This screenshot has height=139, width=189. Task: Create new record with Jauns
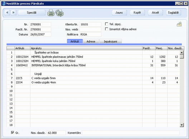119,13
